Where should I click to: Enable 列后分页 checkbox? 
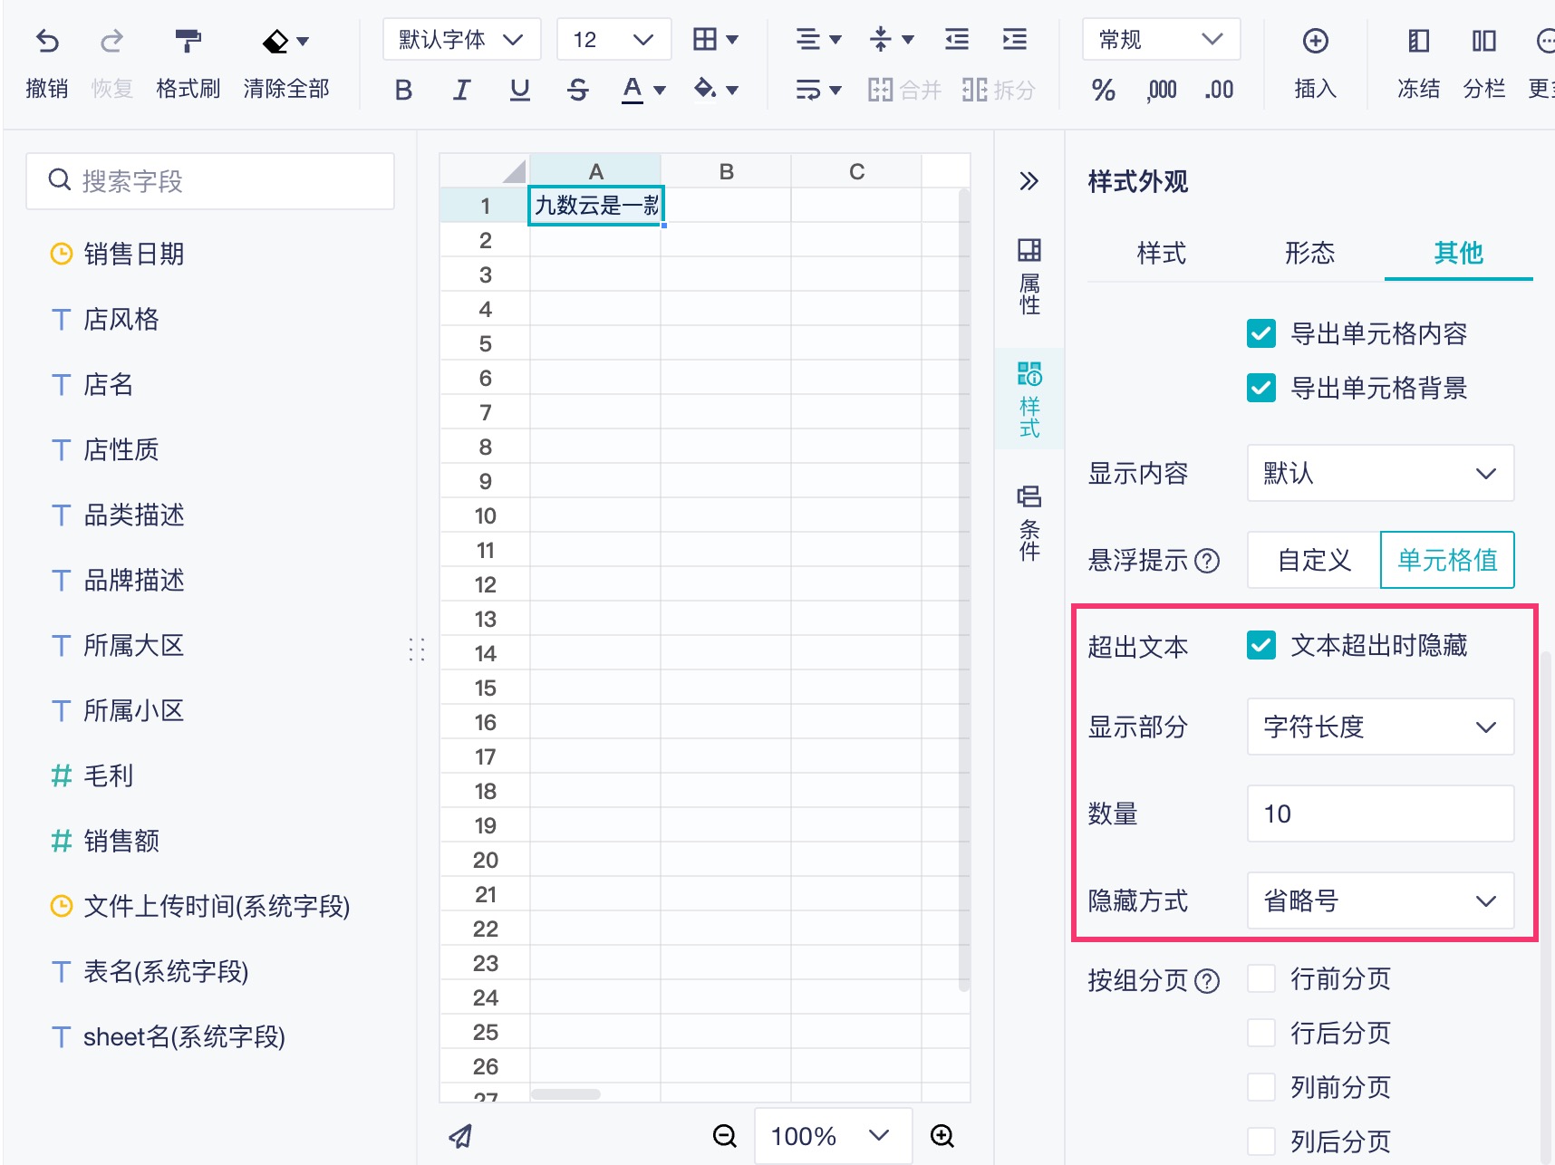(1261, 1141)
